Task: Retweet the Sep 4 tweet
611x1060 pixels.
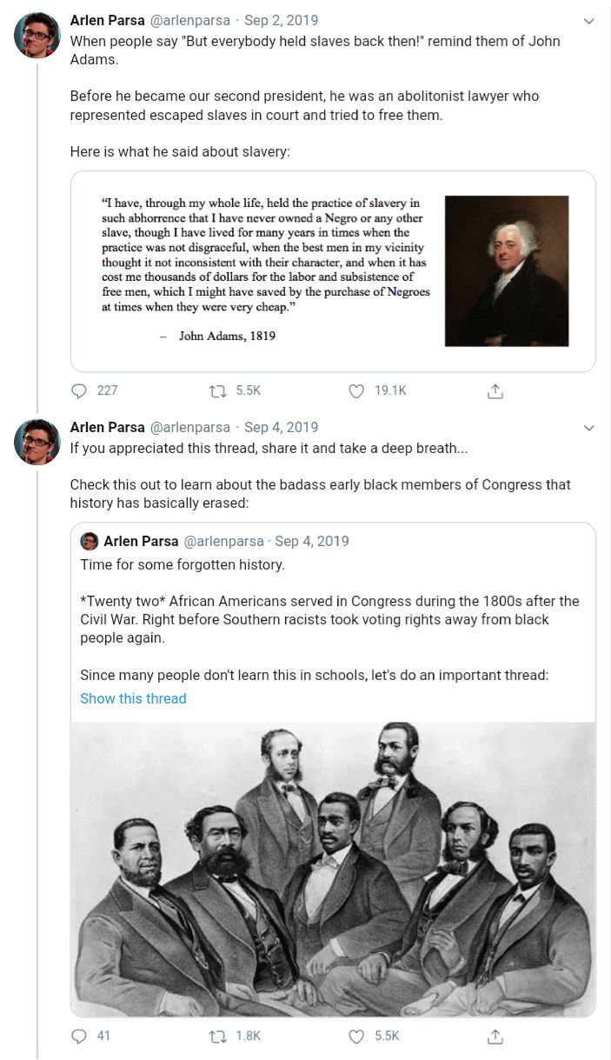Action: click(x=218, y=1036)
